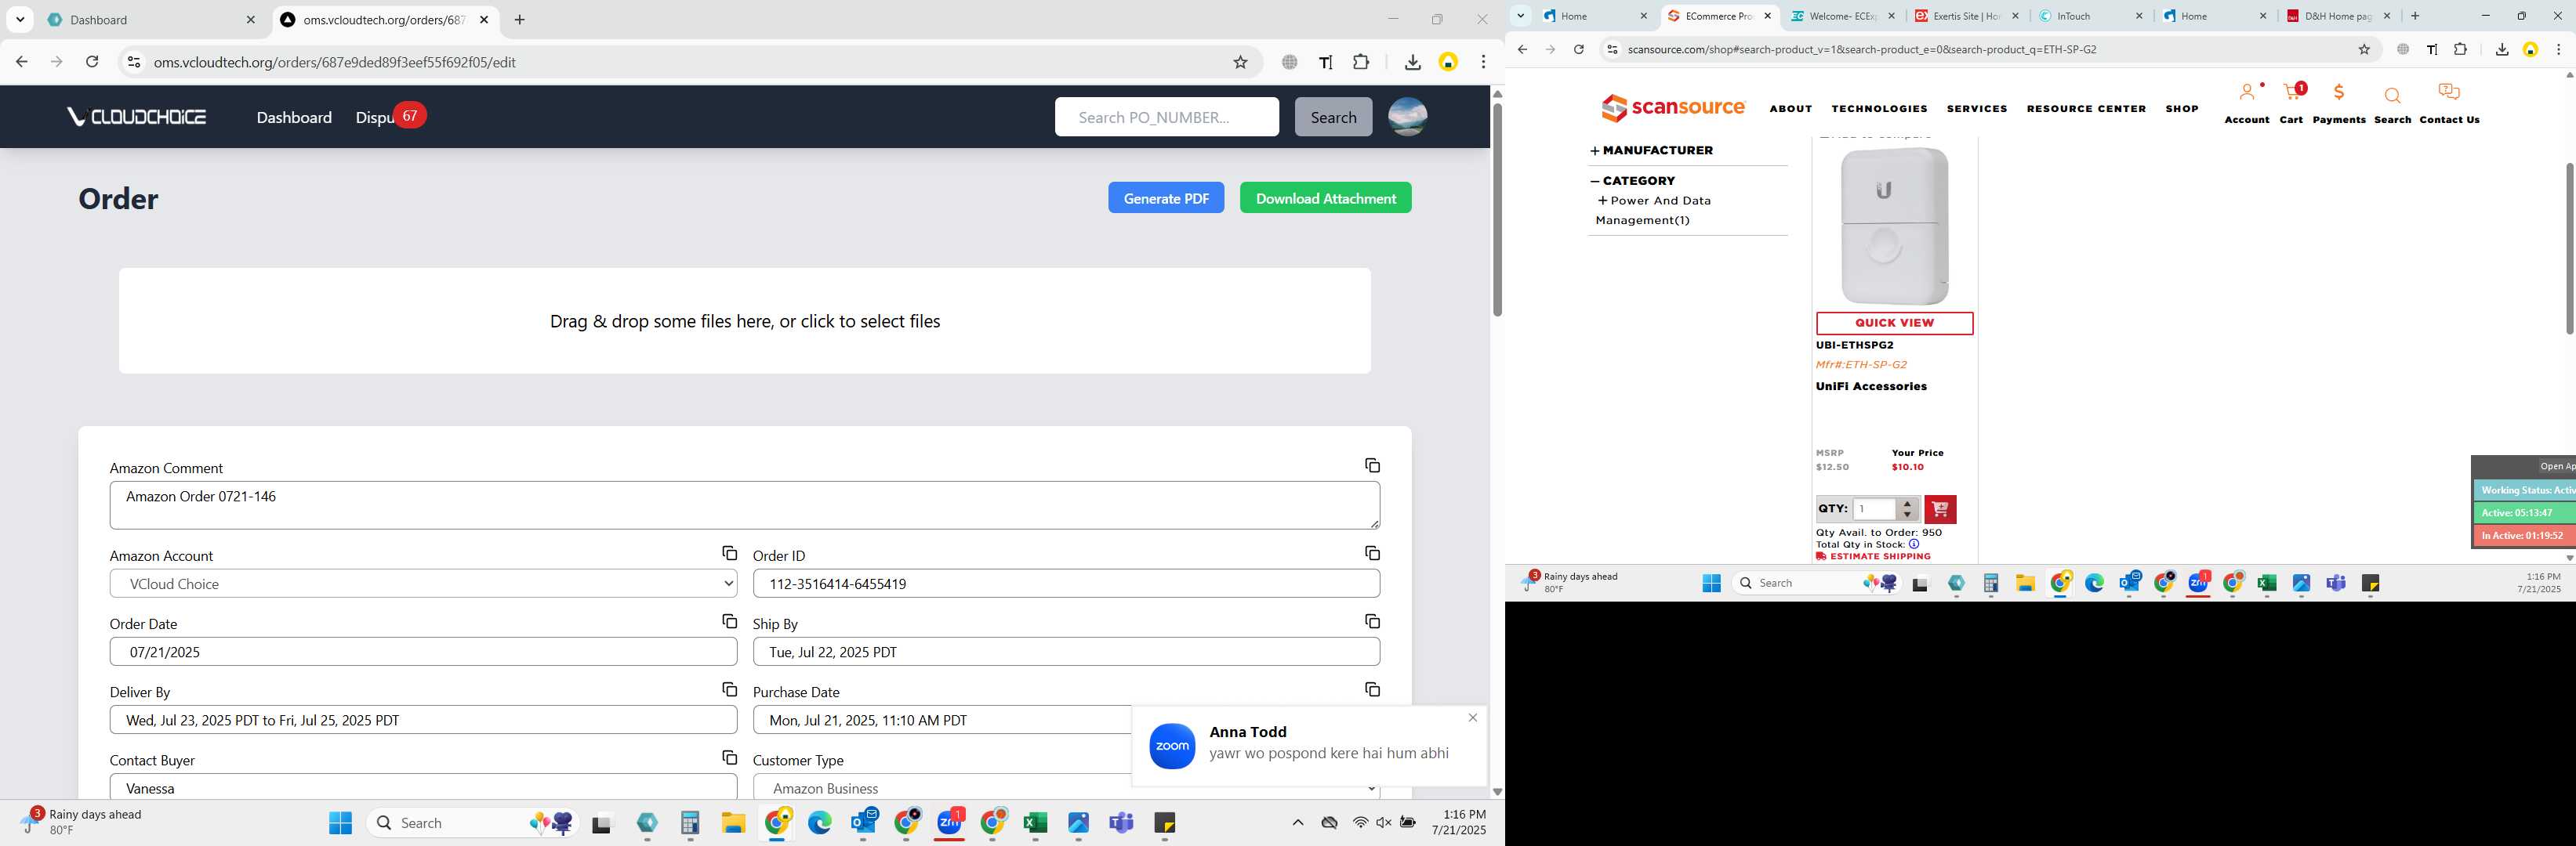Click the Generate PDF button
This screenshot has width=2576, height=846.
click(1166, 197)
